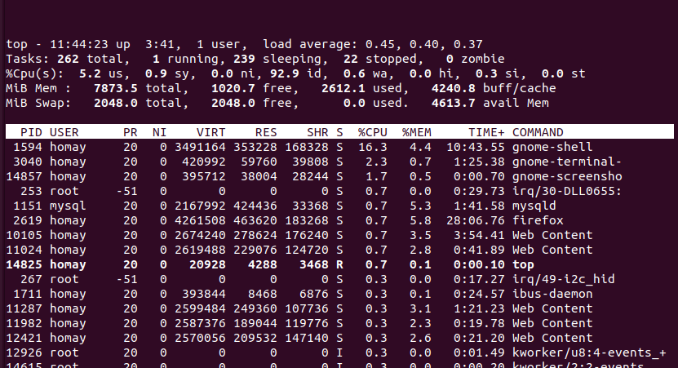678x368 pixels.
Task: Click PID 3040 in the process list
Action: tap(28, 162)
